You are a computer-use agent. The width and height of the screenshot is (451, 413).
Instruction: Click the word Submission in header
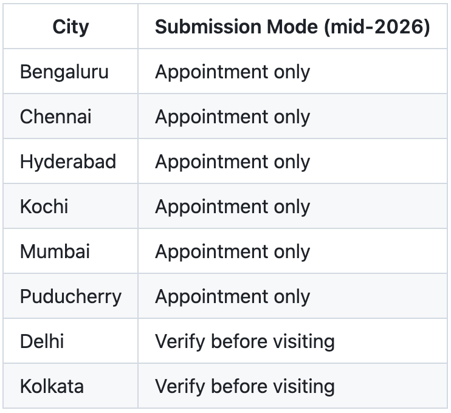(x=208, y=27)
